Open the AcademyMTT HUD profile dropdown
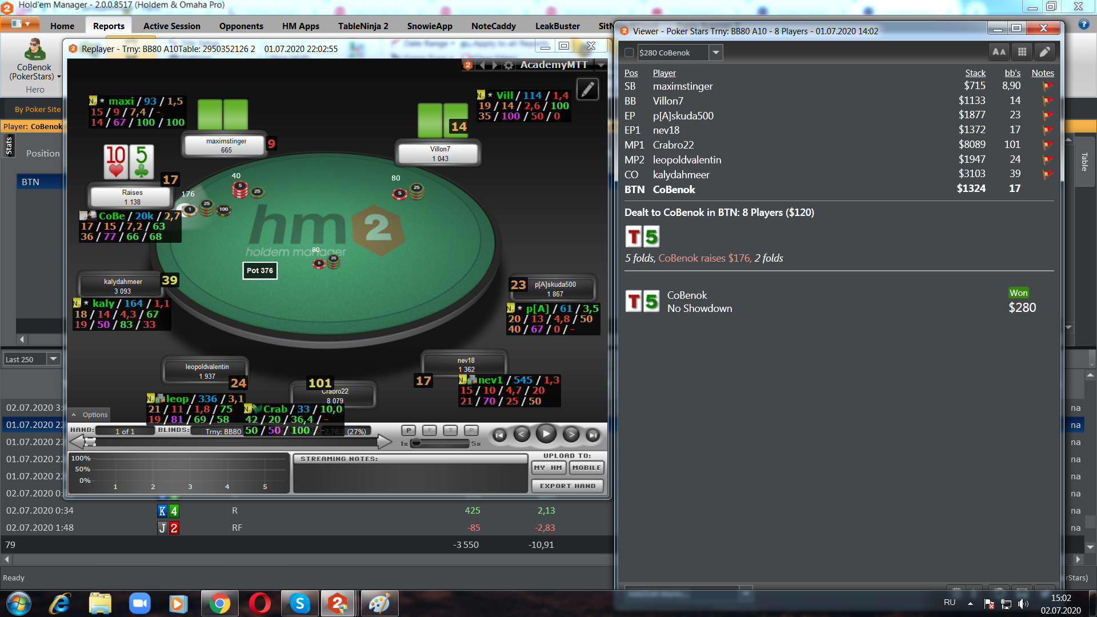This screenshot has width=1097, height=617. (601, 65)
